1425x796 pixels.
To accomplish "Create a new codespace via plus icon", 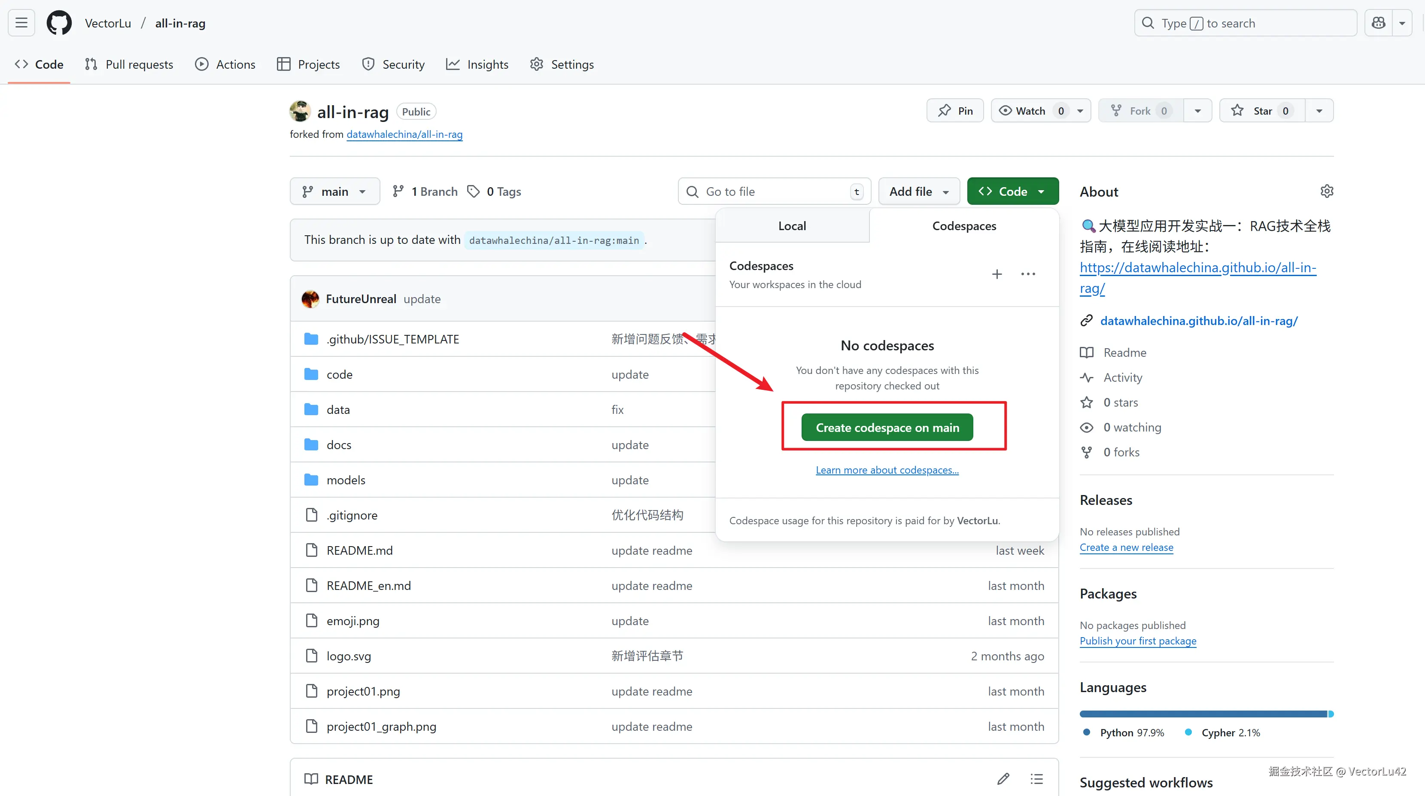I will click(997, 274).
